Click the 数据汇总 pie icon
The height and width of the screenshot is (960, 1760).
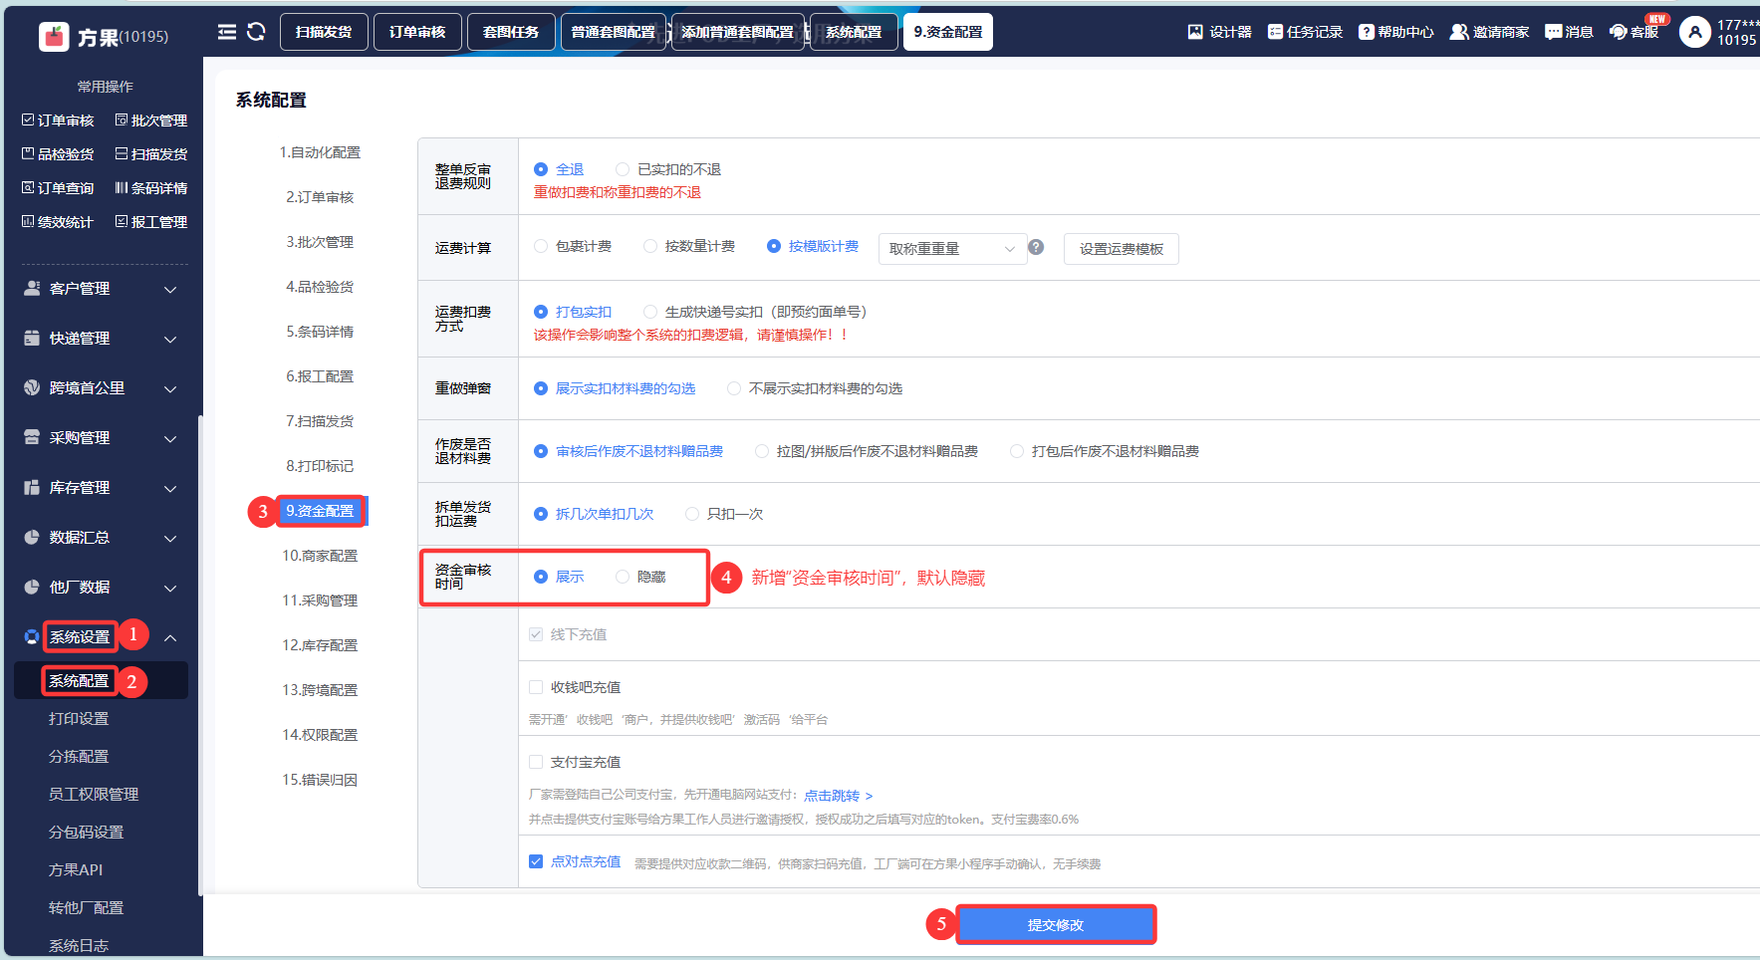pos(32,537)
